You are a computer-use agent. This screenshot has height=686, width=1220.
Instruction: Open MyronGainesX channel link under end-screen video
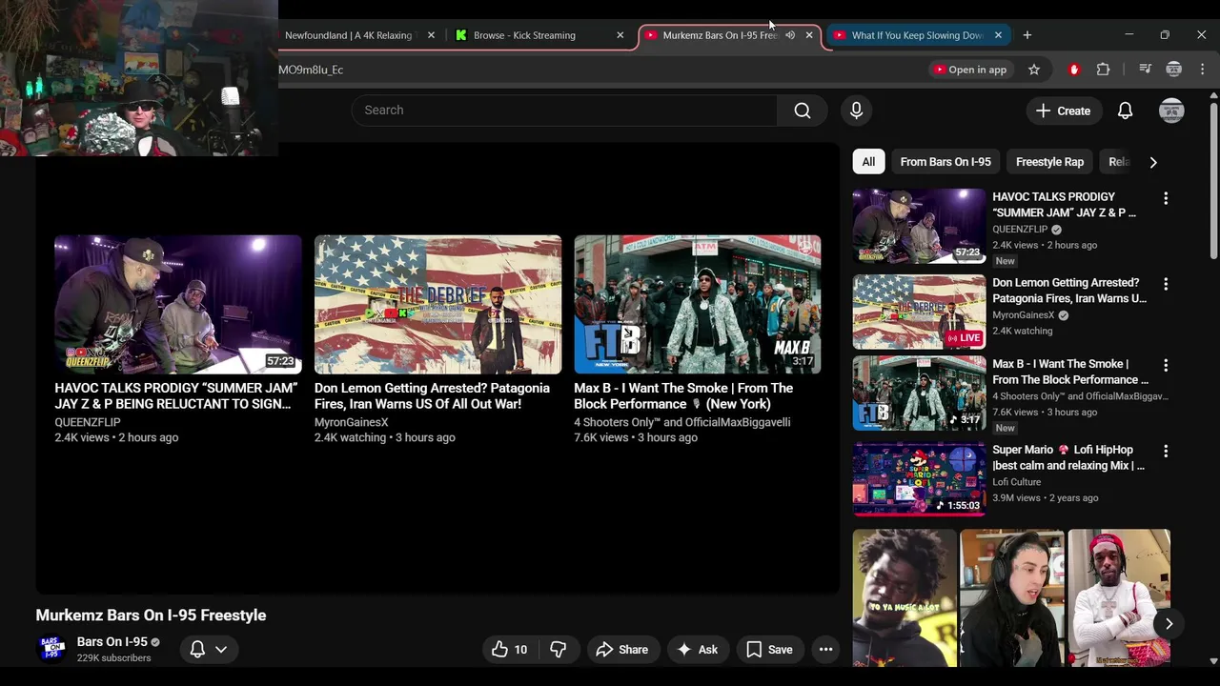352,422
